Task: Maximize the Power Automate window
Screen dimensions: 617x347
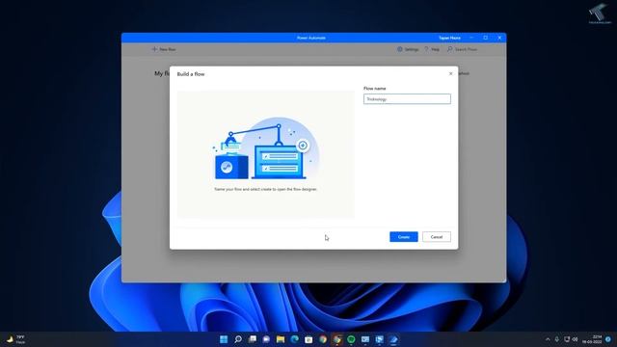Action: click(486, 38)
